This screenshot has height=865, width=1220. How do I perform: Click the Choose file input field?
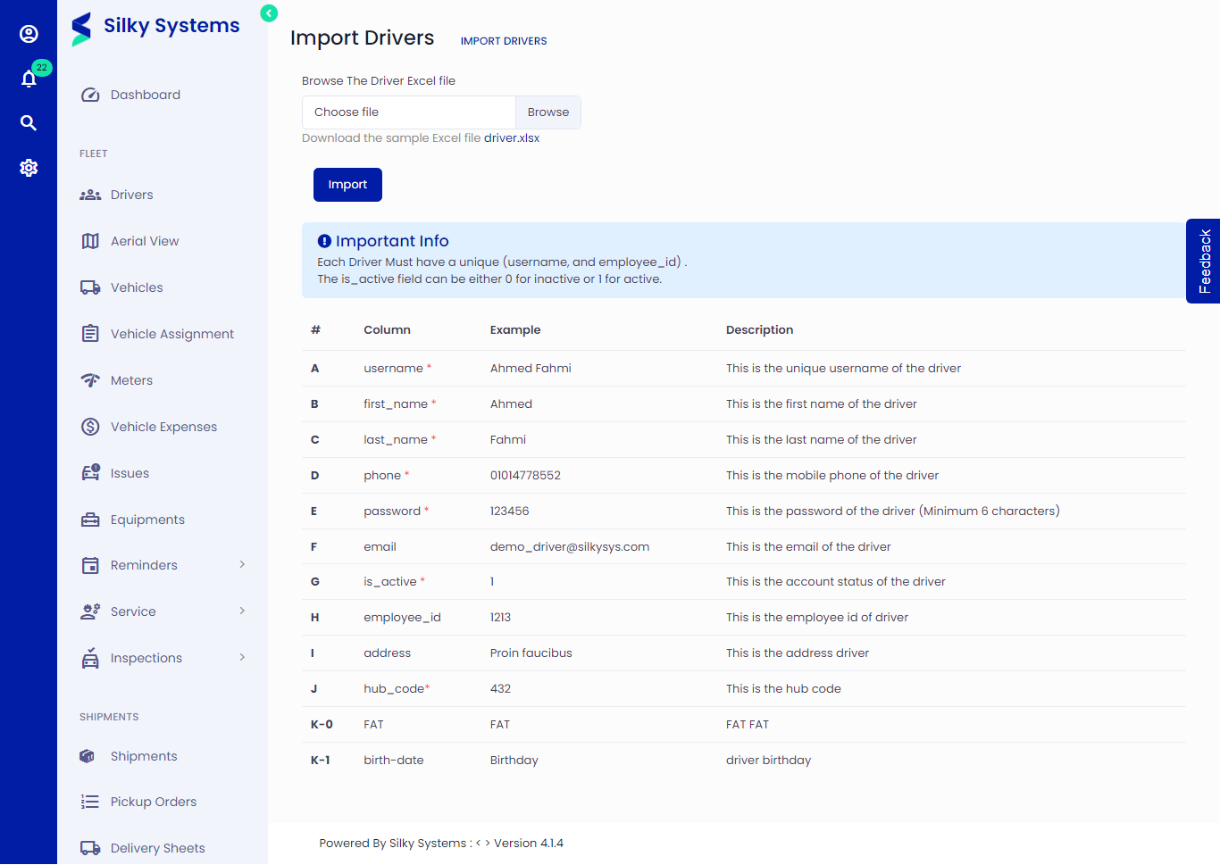pyautogui.click(x=407, y=111)
